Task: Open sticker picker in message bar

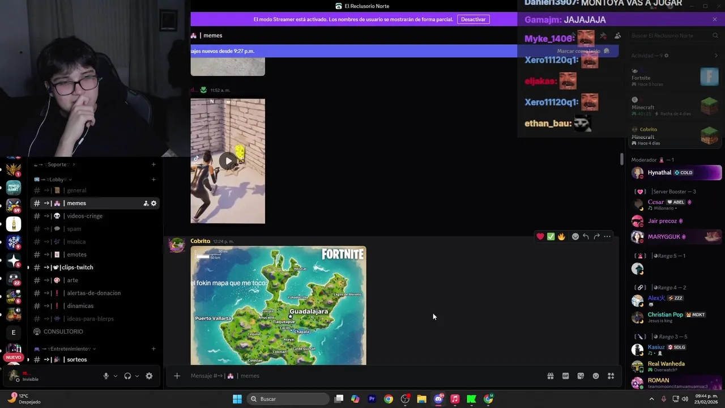Action: [581, 376]
